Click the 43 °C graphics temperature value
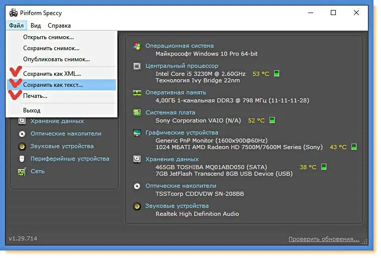Screen dimensions: 381x258 (x=338, y=147)
